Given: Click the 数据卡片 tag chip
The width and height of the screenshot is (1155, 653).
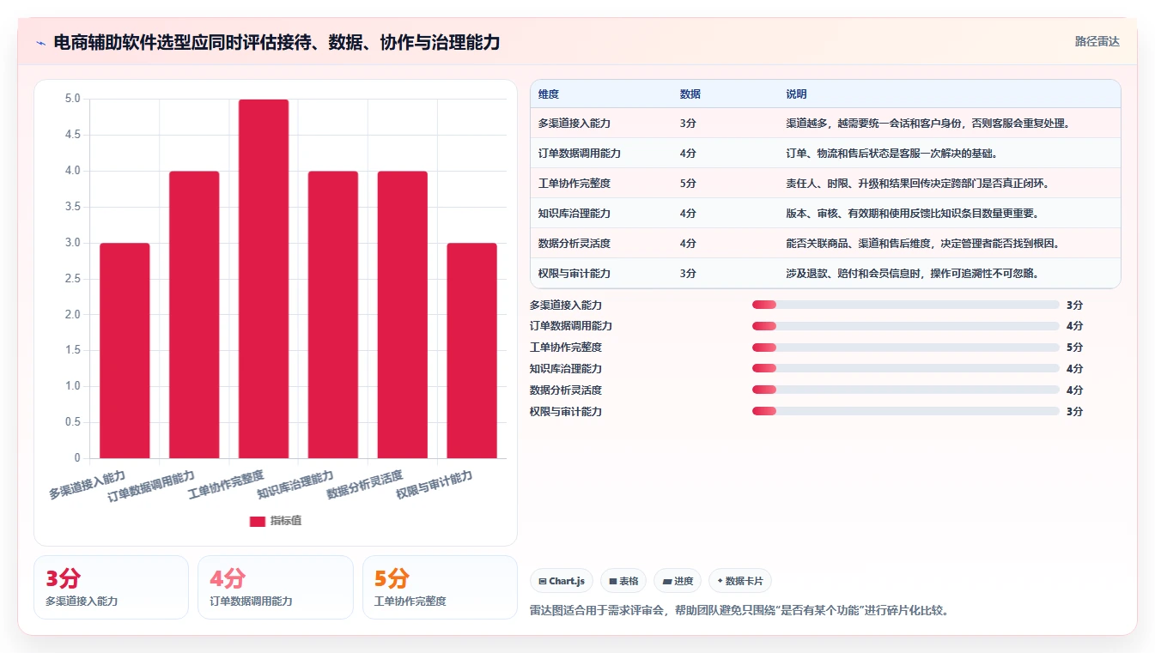Looking at the screenshot, I should pyautogui.click(x=739, y=581).
